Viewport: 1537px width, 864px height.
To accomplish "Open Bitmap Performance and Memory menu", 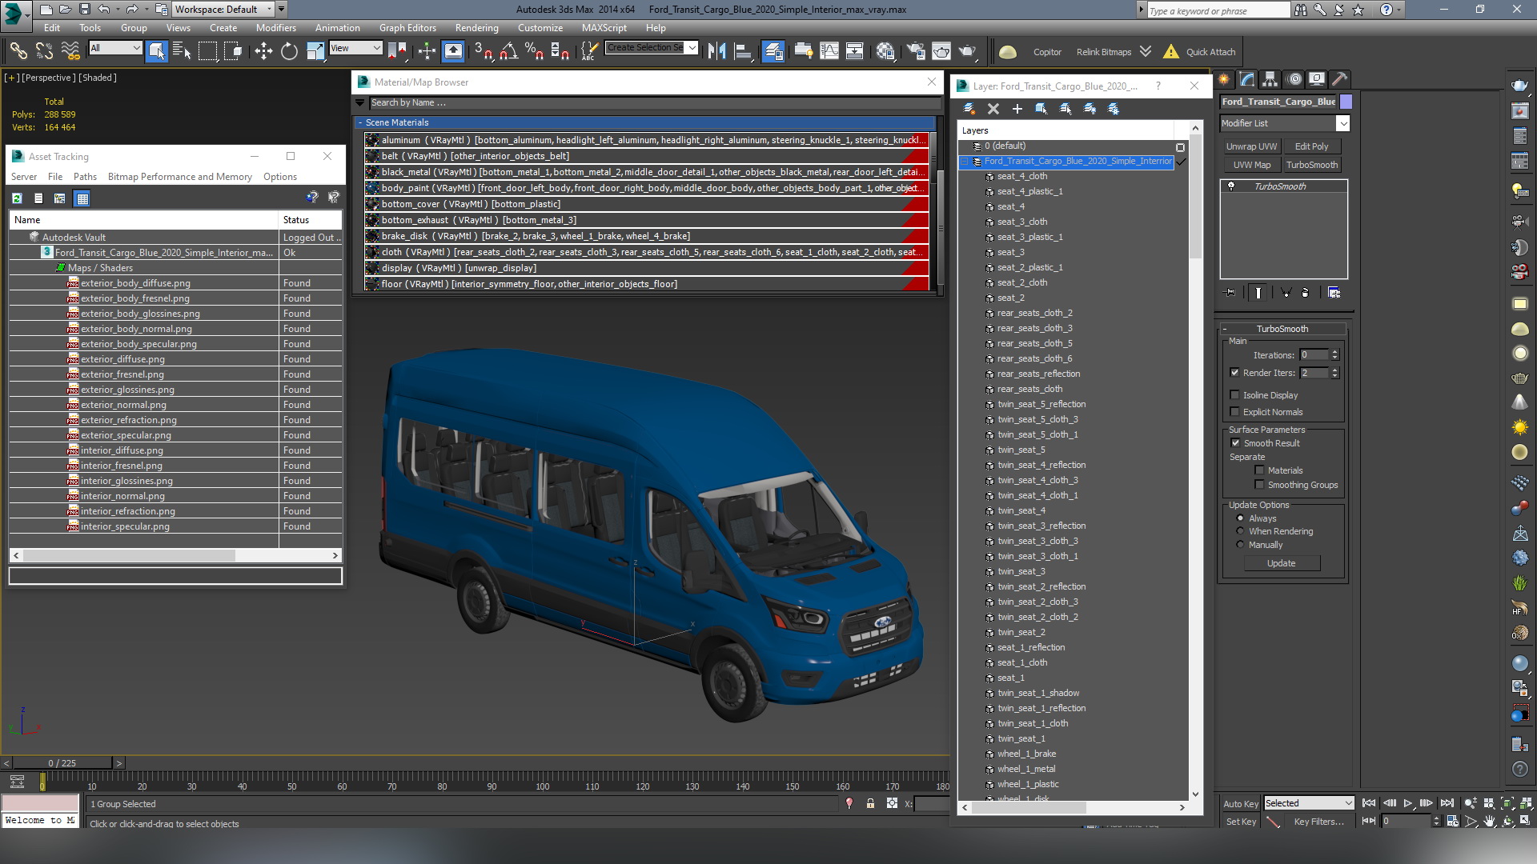I will pos(180,177).
